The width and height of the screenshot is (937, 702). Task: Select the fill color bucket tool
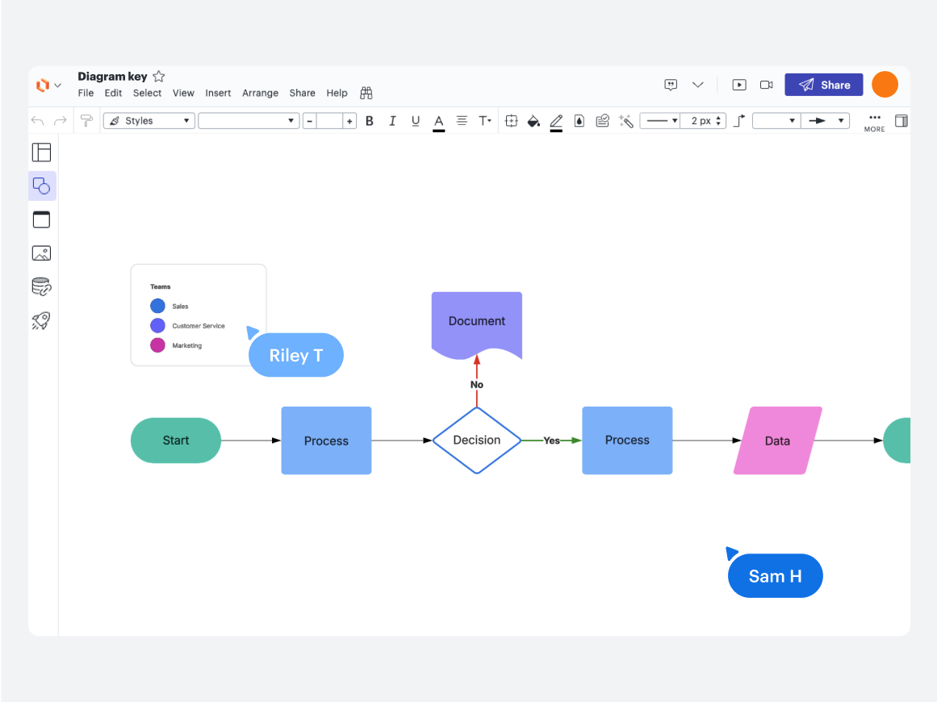[533, 121]
